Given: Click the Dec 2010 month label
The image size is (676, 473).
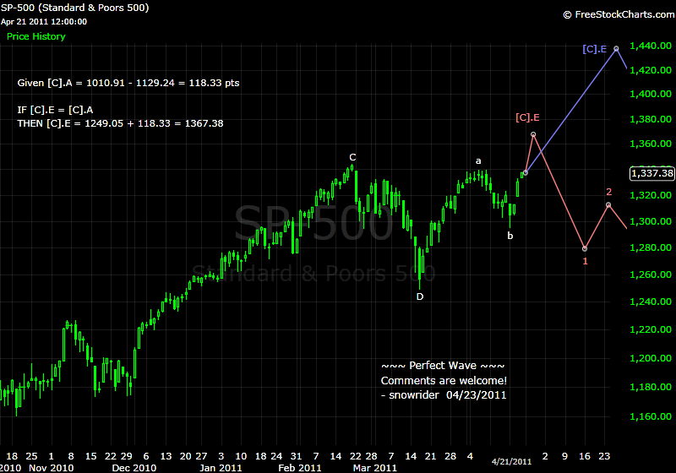Looking at the screenshot, I should [x=134, y=468].
